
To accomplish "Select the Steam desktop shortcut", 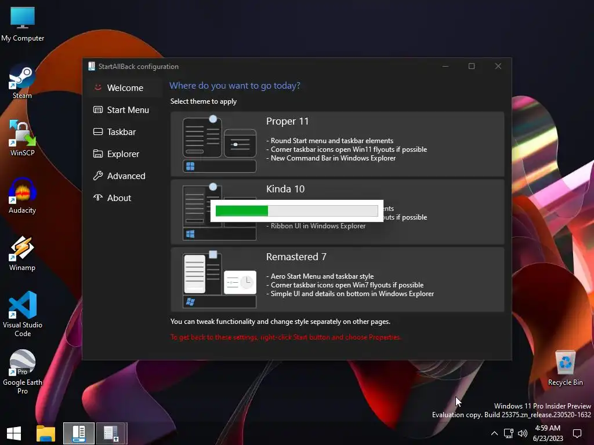I will point(23,82).
